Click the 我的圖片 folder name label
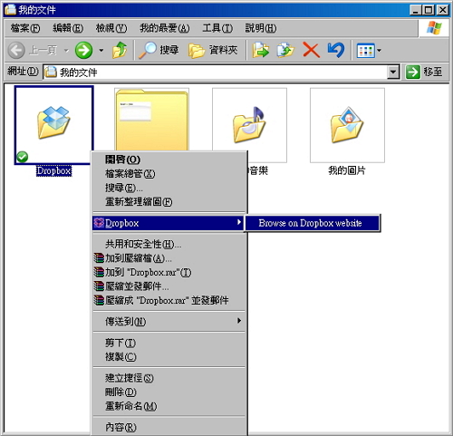This screenshot has height=436, width=453. click(x=347, y=170)
